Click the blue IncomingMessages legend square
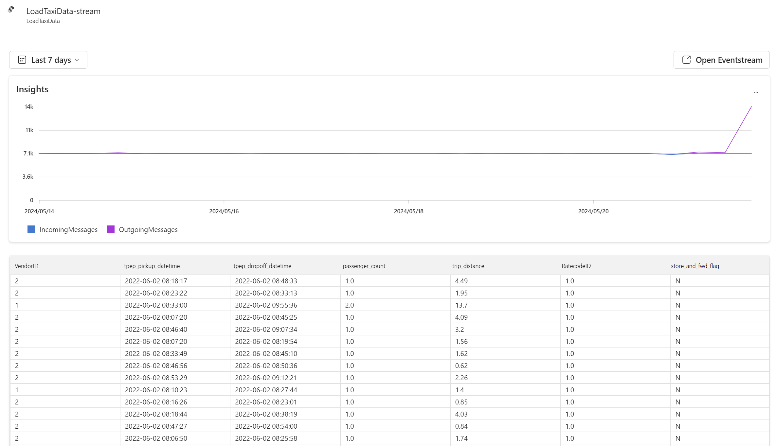Viewport: 776px width, 446px height. (x=31, y=229)
